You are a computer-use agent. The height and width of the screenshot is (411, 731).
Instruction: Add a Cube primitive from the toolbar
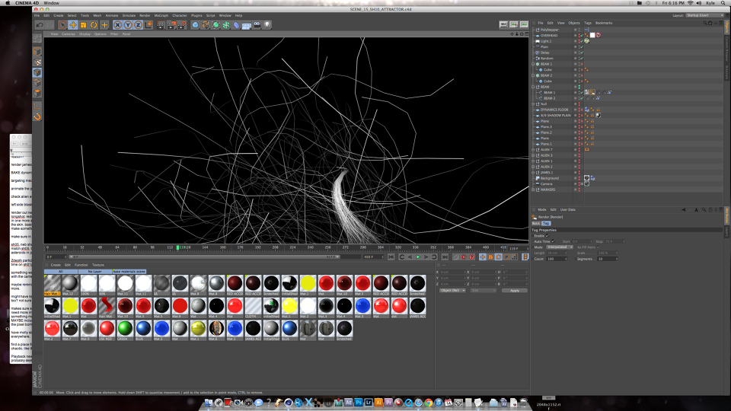click(x=196, y=25)
